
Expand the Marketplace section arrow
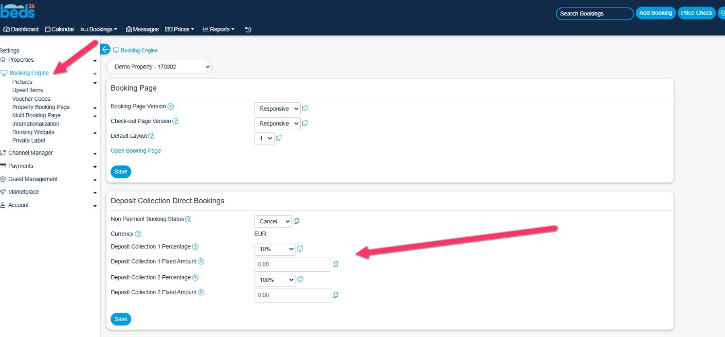(x=95, y=193)
